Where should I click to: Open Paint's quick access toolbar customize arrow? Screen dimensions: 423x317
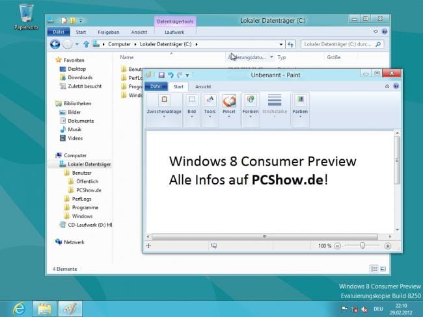187,75
